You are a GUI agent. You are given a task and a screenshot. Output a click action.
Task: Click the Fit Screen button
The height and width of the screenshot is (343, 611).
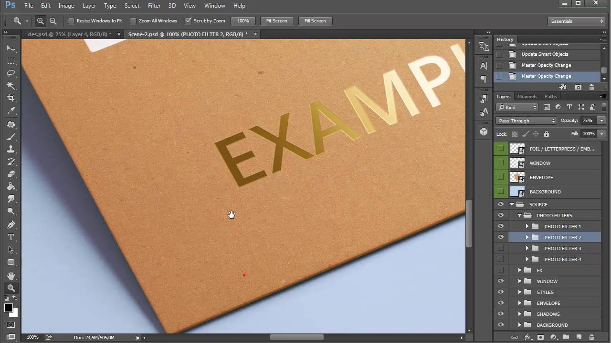[276, 21]
